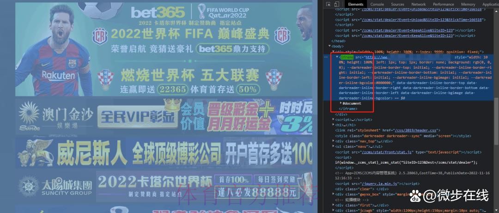Expand the h1 node
The height and width of the screenshot is (213, 499).
click(x=333, y=125)
